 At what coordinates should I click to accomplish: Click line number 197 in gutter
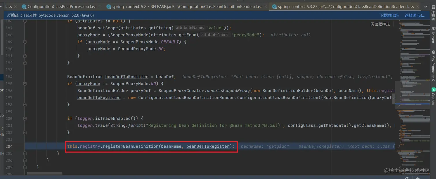[x=9, y=98]
